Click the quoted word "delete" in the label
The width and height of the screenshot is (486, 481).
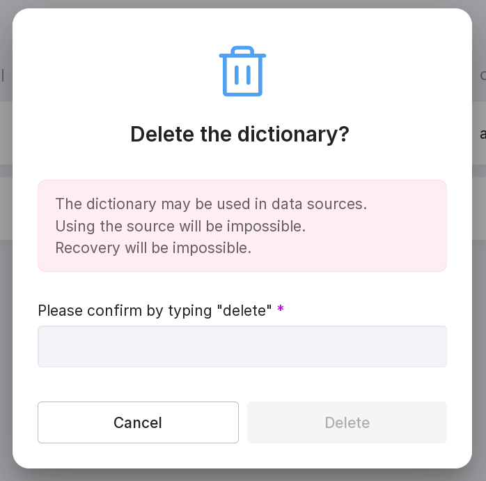click(246, 310)
